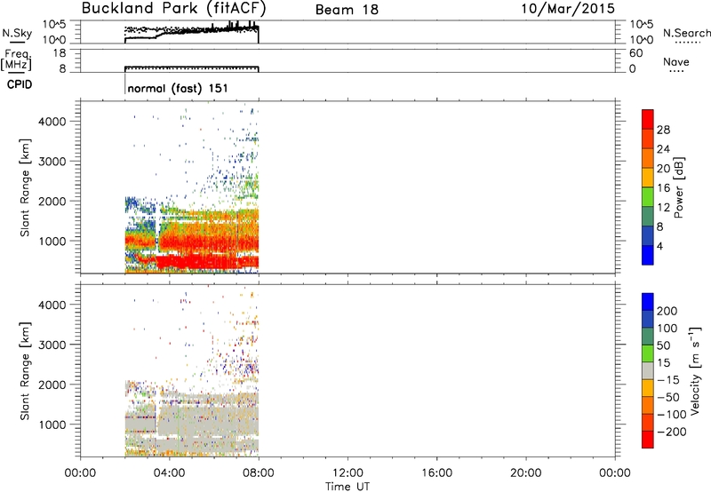Click the frequency trace in Freq panel

192,68
